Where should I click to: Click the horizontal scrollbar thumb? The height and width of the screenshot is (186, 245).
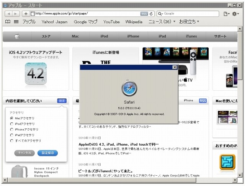point(101,180)
